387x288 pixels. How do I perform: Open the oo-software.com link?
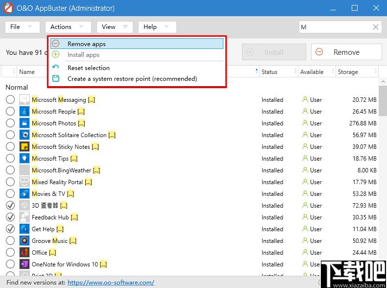point(111,282)
